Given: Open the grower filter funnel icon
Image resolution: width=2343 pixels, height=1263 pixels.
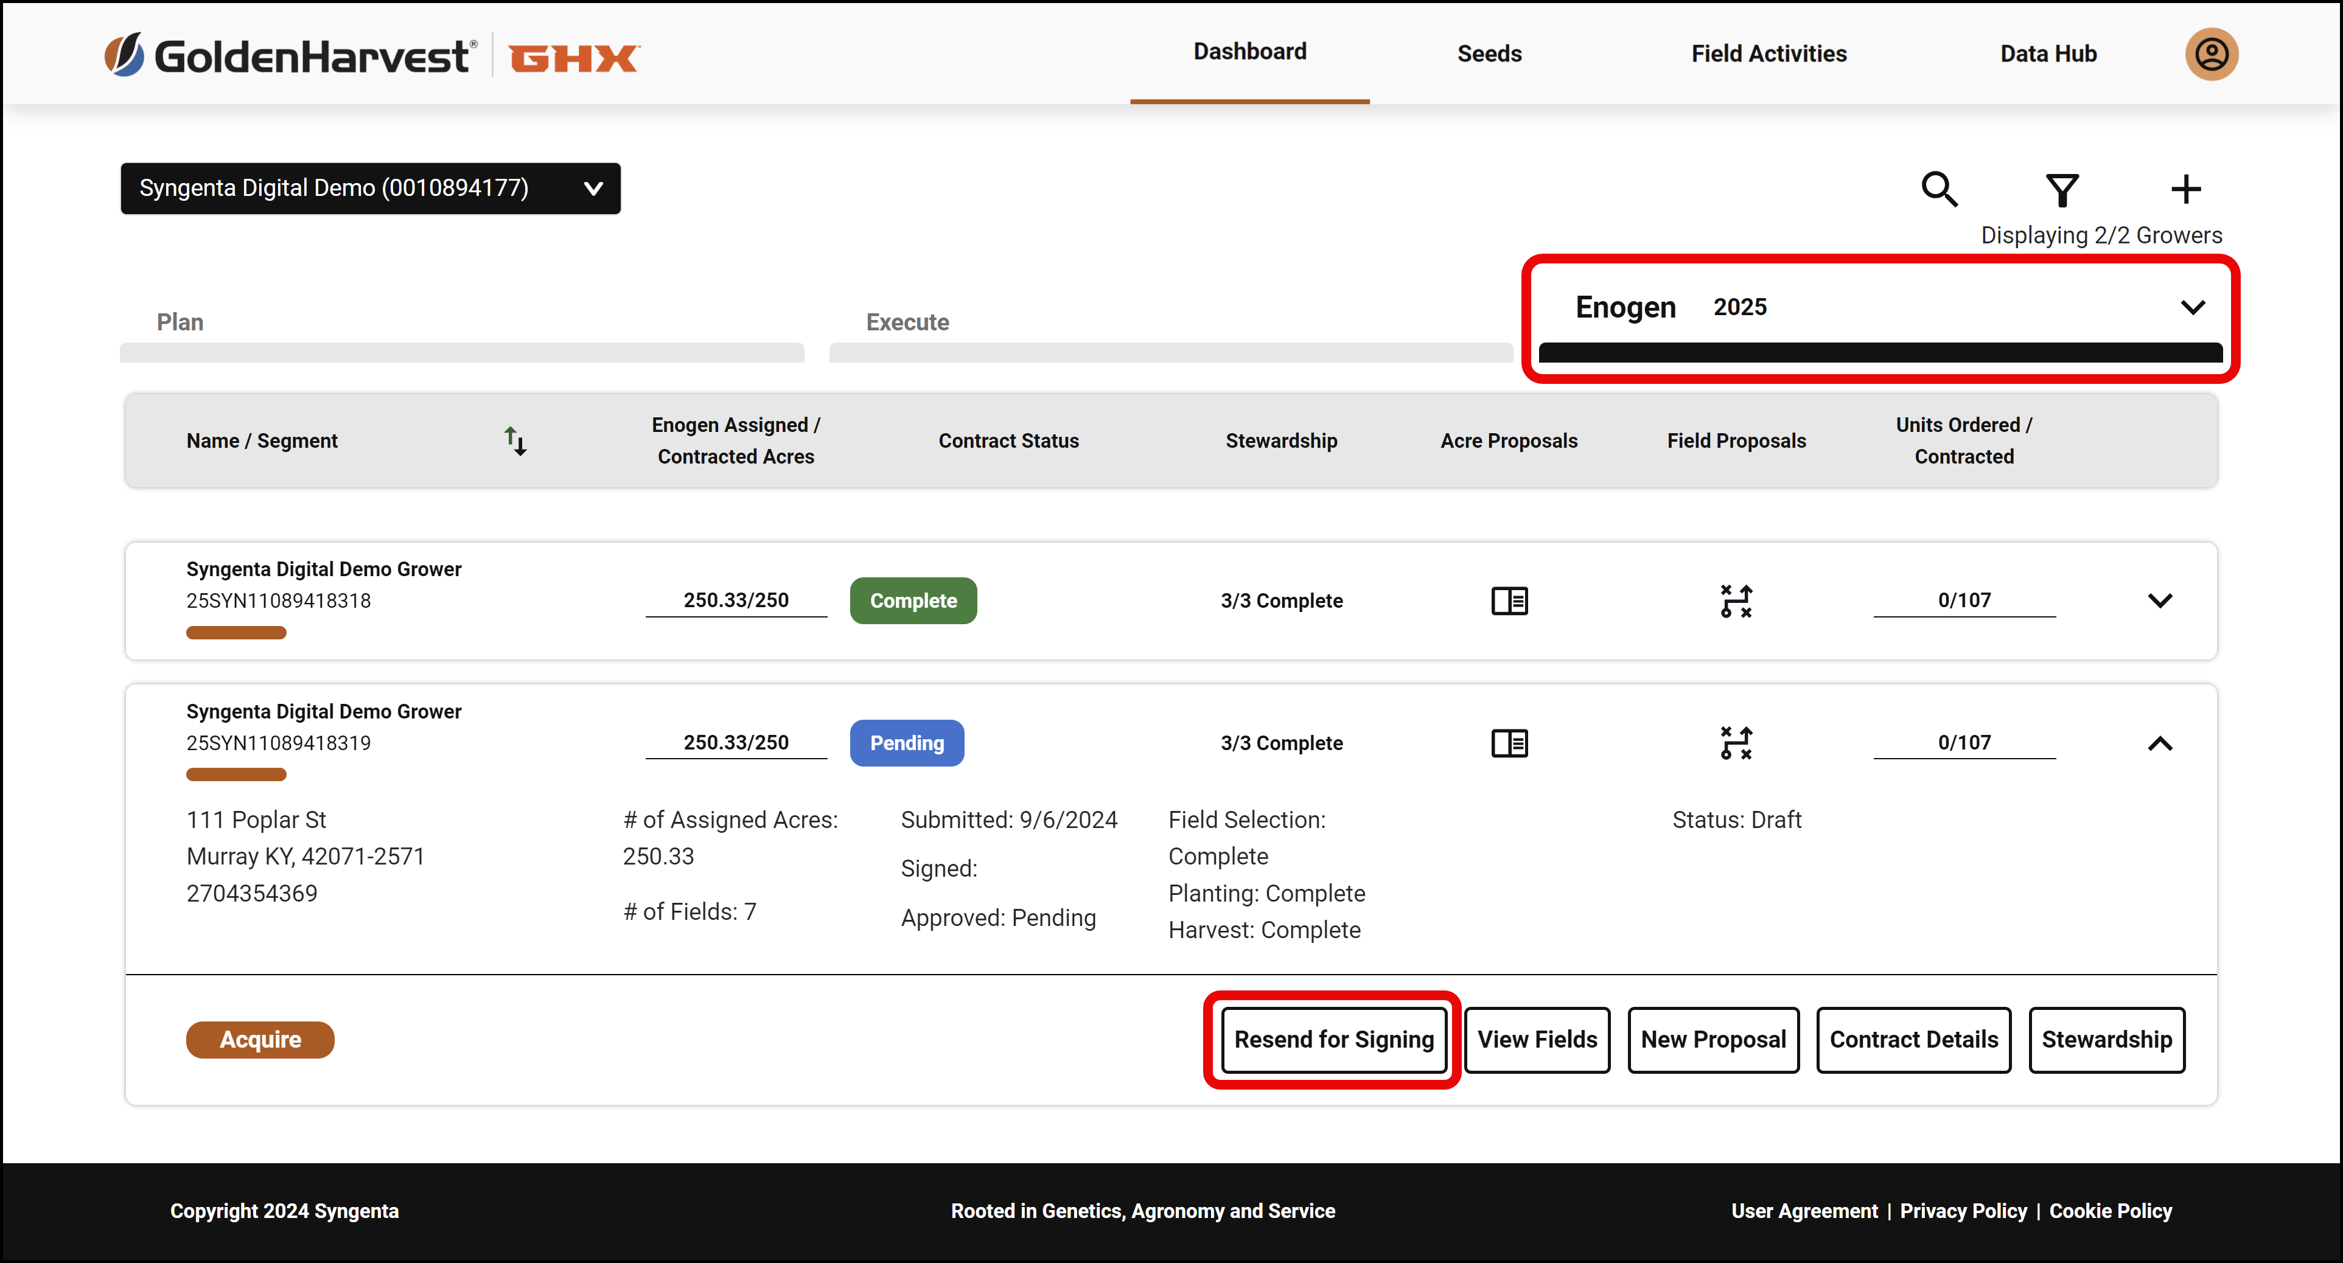Looking at the screenshot, I should 2062,189.
